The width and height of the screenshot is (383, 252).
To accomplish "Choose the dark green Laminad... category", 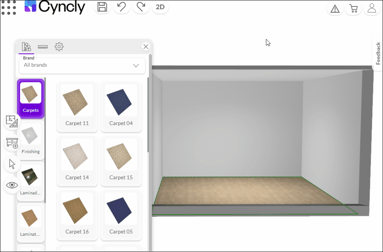I will (x=31, y=182).
